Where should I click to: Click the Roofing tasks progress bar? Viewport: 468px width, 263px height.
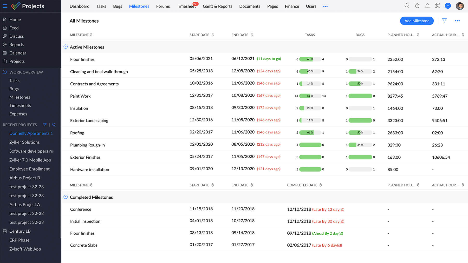[x=310, y=133]
